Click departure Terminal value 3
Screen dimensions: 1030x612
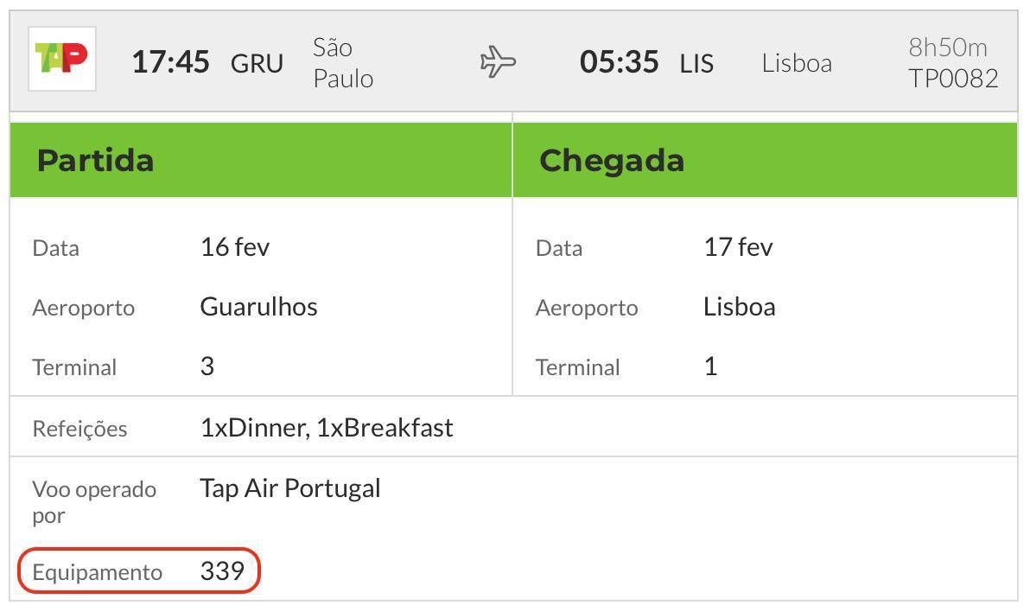(207, 367)
